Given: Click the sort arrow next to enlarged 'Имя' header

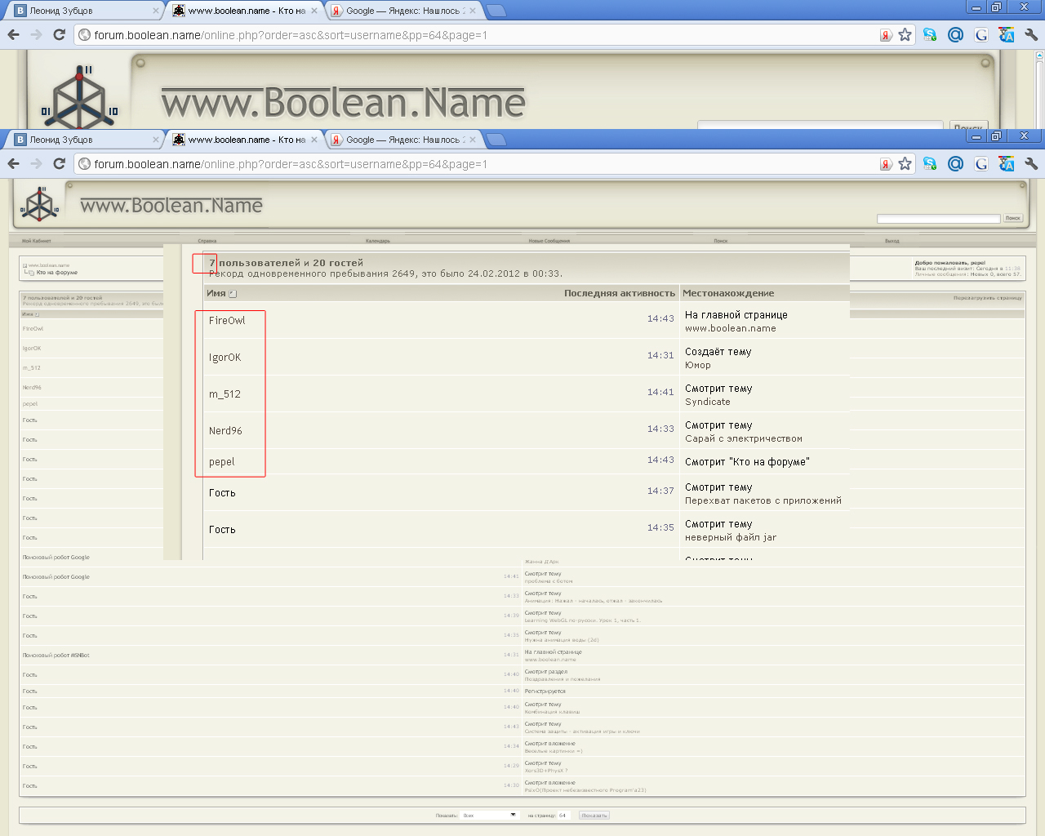Looking at the screenshot, I should click(233, 294).
